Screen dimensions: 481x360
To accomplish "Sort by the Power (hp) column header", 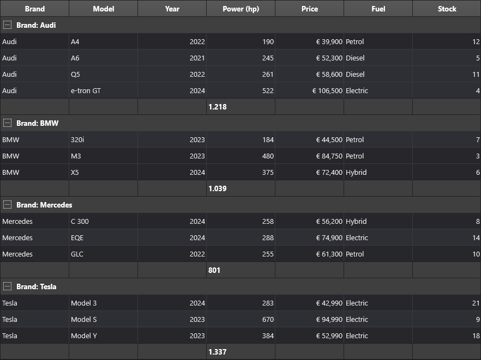I will [241, 9].
